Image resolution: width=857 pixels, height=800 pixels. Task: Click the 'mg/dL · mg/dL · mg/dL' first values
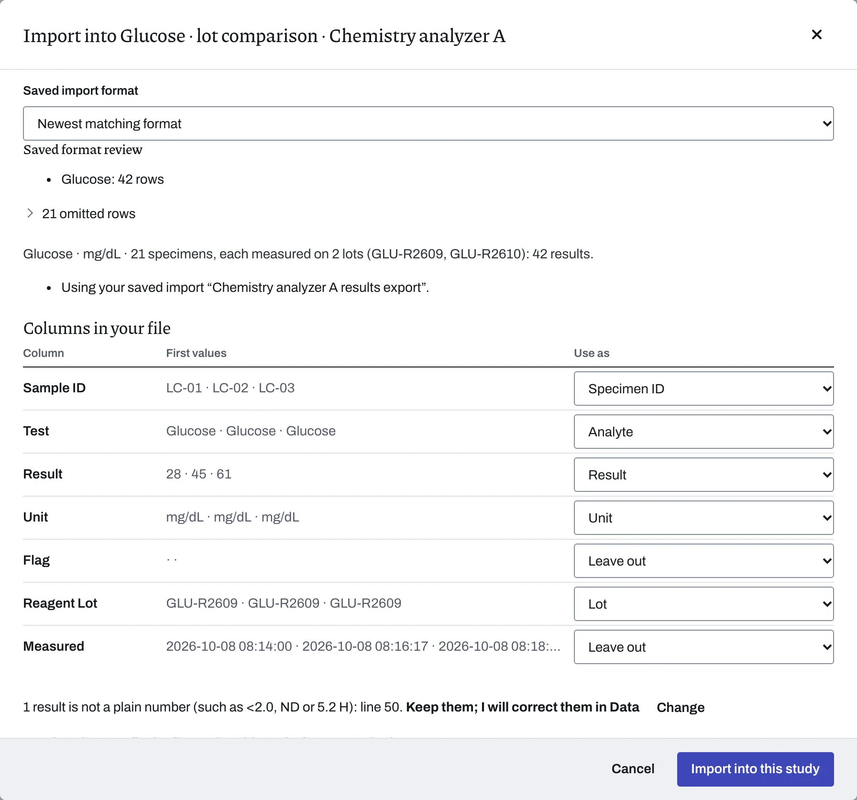click(x=232, y=517)
